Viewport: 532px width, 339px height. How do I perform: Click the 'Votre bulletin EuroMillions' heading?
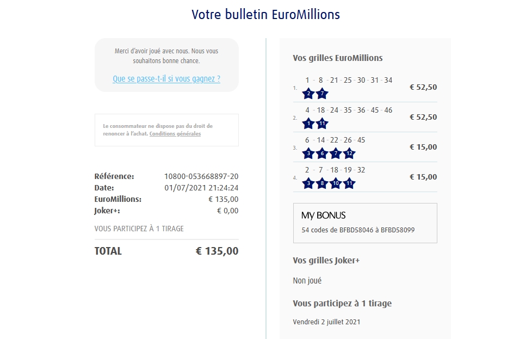tap(266, 14)
